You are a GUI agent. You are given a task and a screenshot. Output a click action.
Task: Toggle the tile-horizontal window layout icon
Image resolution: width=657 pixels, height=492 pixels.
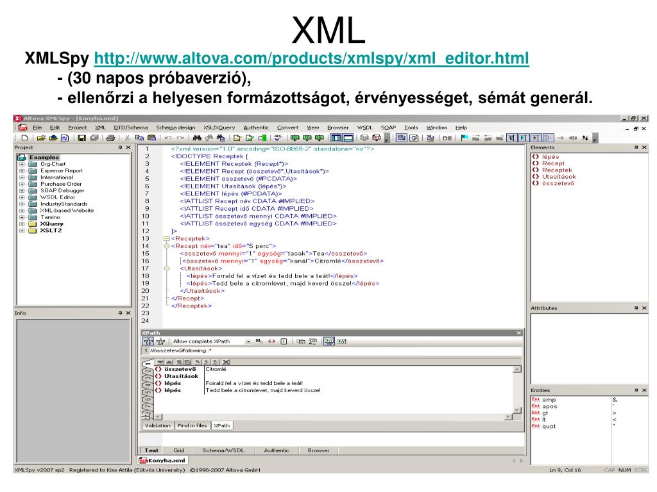(348, 138)
